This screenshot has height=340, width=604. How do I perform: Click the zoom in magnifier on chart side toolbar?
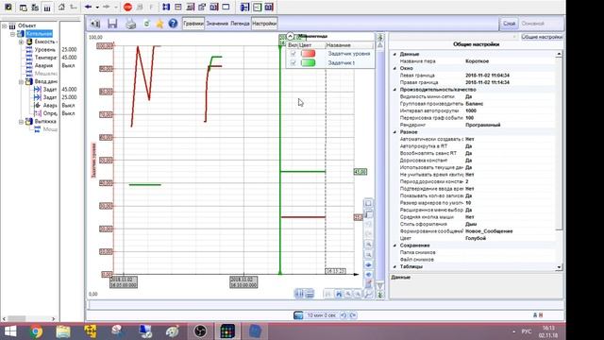click(369, 245)
